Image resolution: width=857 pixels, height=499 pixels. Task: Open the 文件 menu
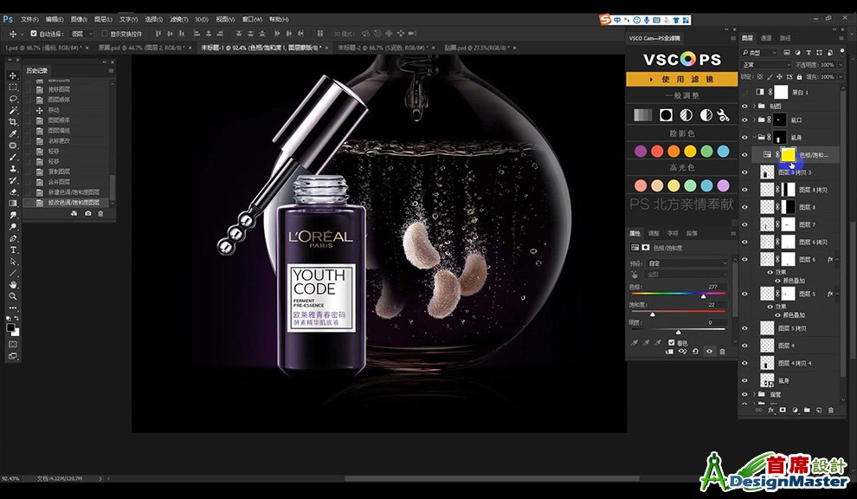(x=29, y=19)
